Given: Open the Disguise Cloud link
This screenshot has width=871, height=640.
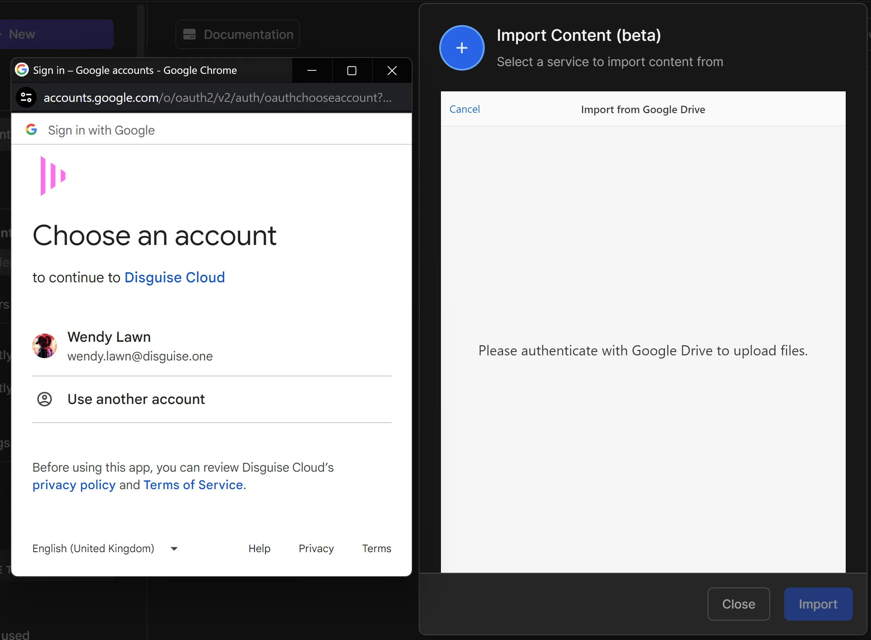Looking at the screenshot, I should (174, 277).
